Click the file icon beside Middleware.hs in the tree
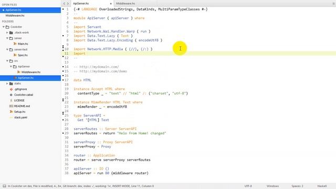Screen dimensions: 336x189 coord(19,72)
